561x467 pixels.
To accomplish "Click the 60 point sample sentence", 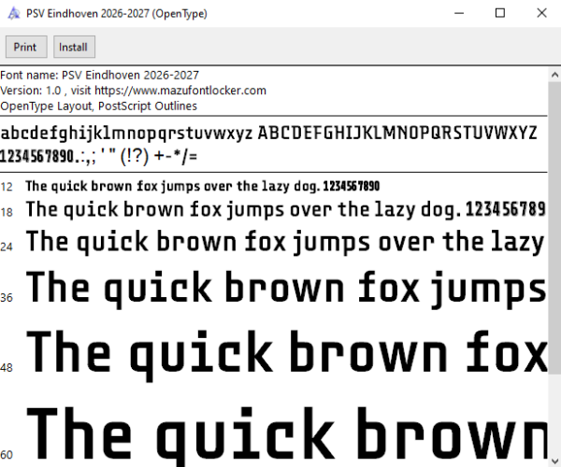I will click(287, 436).
